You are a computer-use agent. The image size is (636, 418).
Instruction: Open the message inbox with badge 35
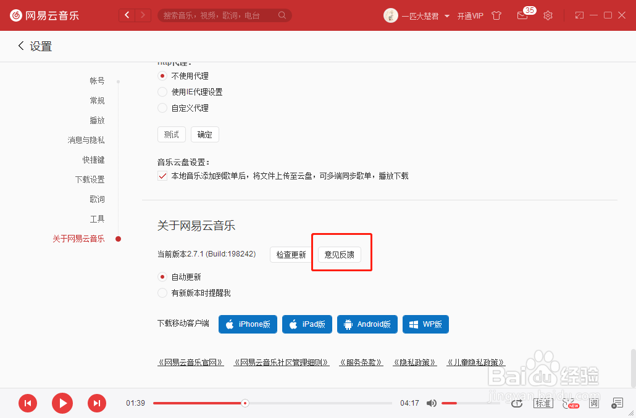pyautogui.click(x=522, y=15)
